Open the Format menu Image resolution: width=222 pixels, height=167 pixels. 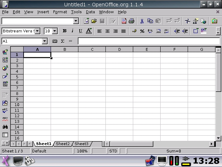coord(60,12)
